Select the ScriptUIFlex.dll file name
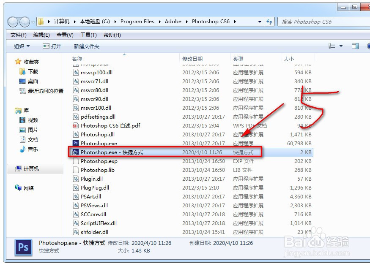This screenshot has width=370, height=266. (99, 223)
